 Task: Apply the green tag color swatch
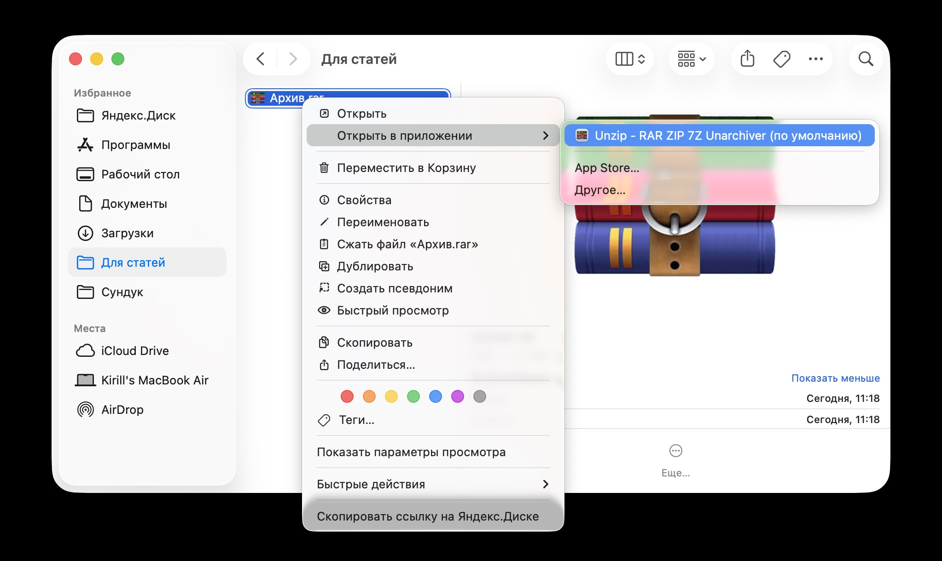(x=413, y=396)
